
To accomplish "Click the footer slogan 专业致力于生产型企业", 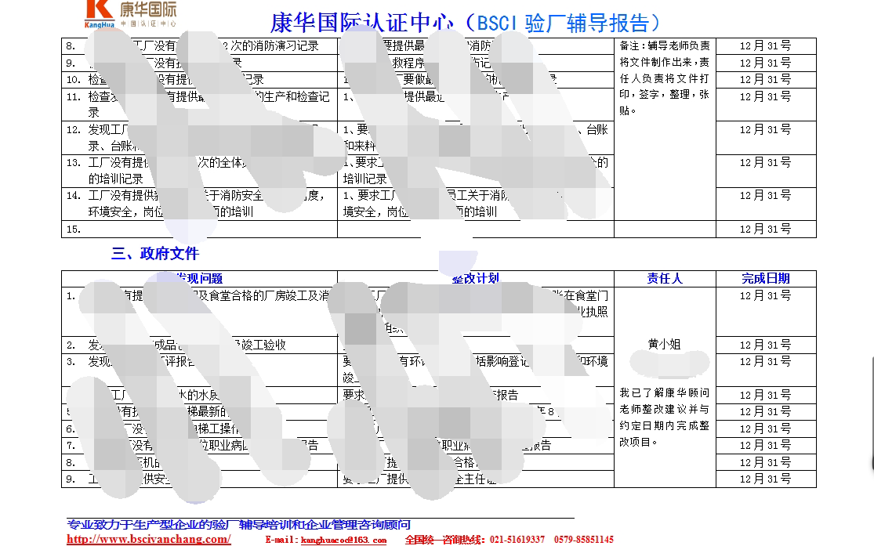I will coord(238,524).
